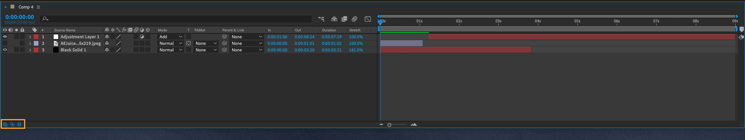Select the Comp 4 tab
This screenshot has width=745, height=140.
coord(26,7)
